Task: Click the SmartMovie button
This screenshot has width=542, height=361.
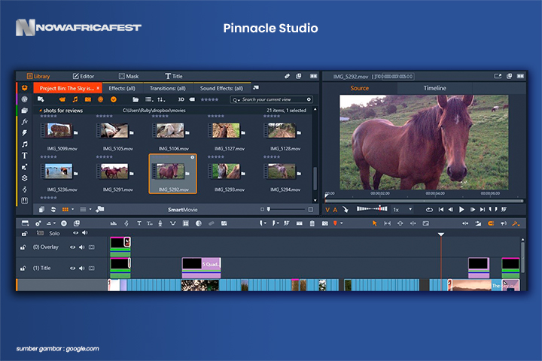Action: tap(182, 210)
